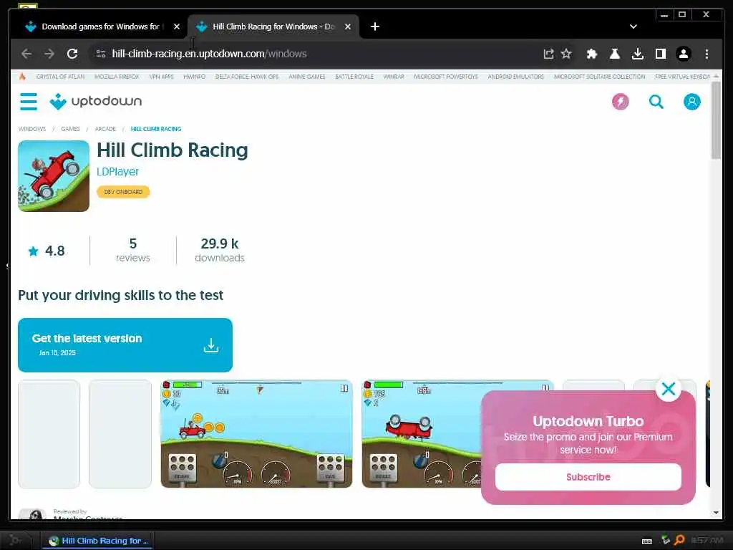
Task: Open site information icon in address bar
Action: [x=100, y=54]
